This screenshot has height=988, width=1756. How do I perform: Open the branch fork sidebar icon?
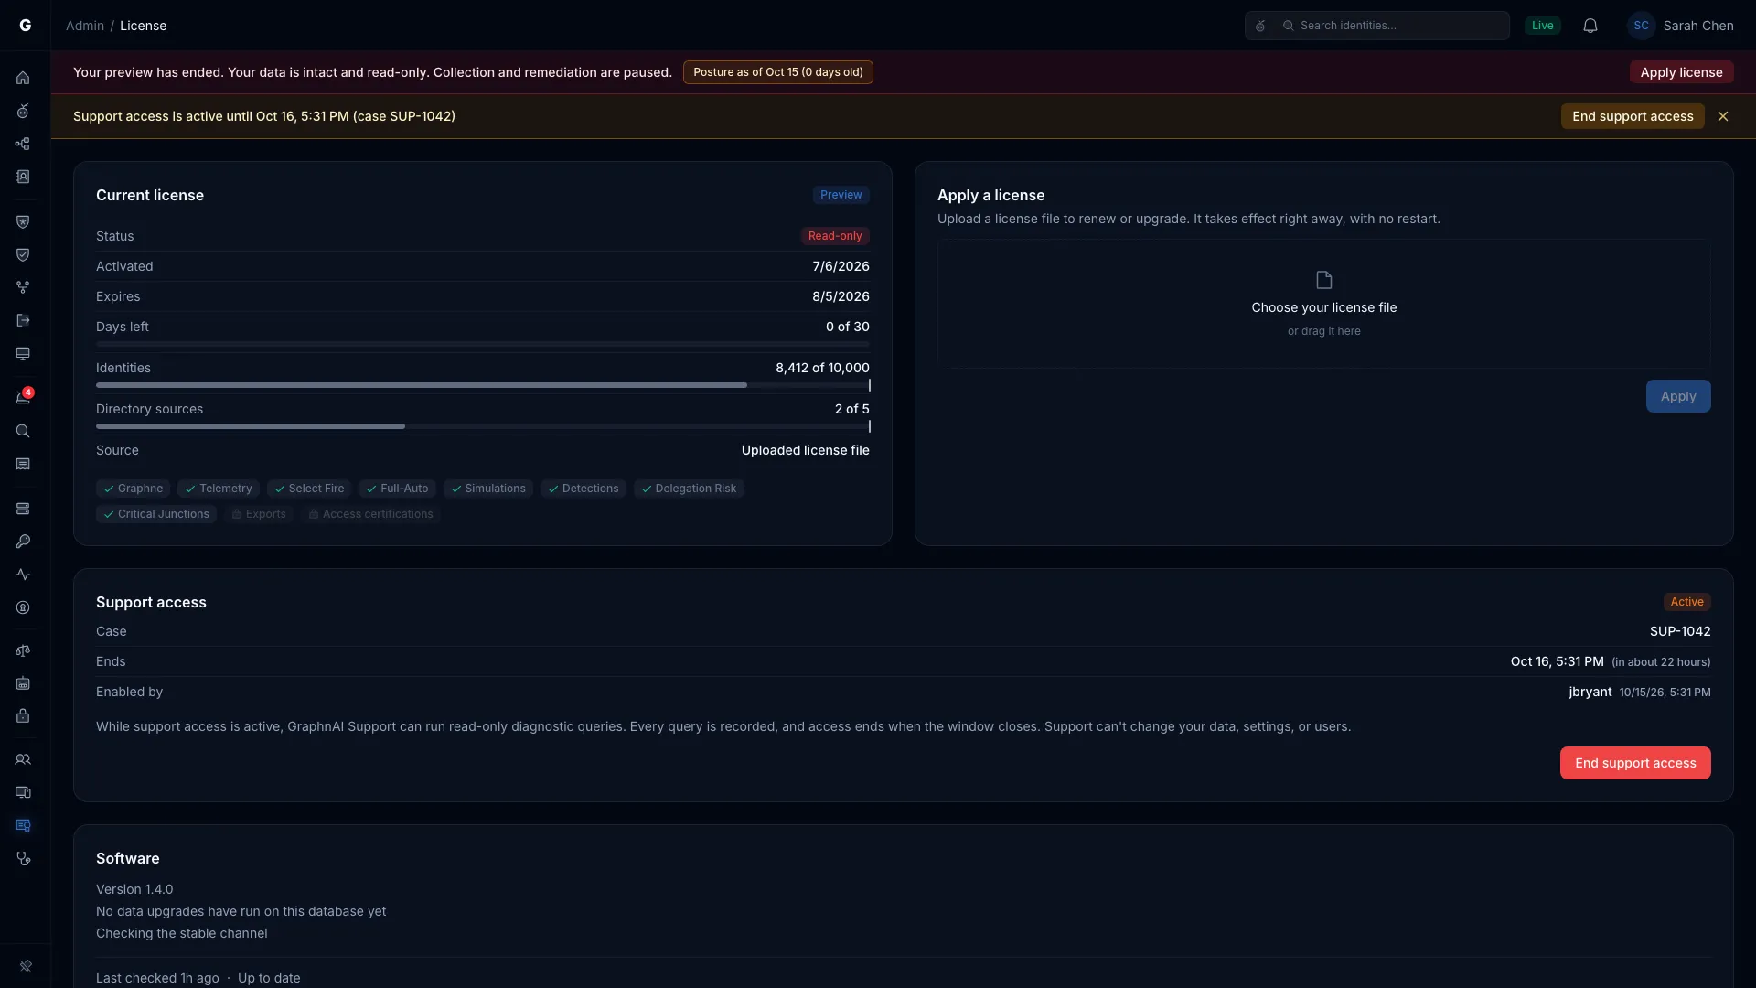(23, 287)
